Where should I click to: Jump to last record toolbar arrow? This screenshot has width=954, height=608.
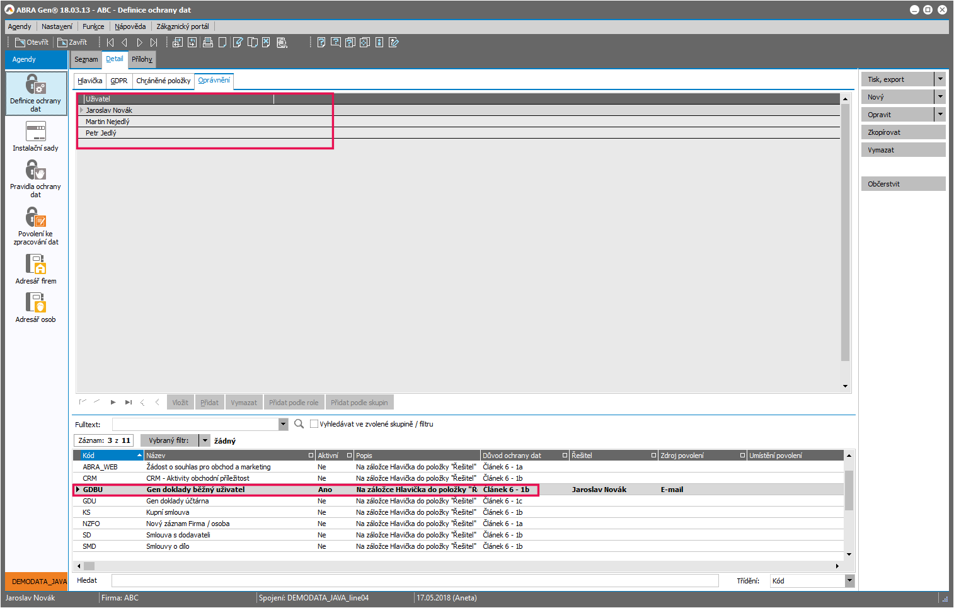tap(154, 42)
